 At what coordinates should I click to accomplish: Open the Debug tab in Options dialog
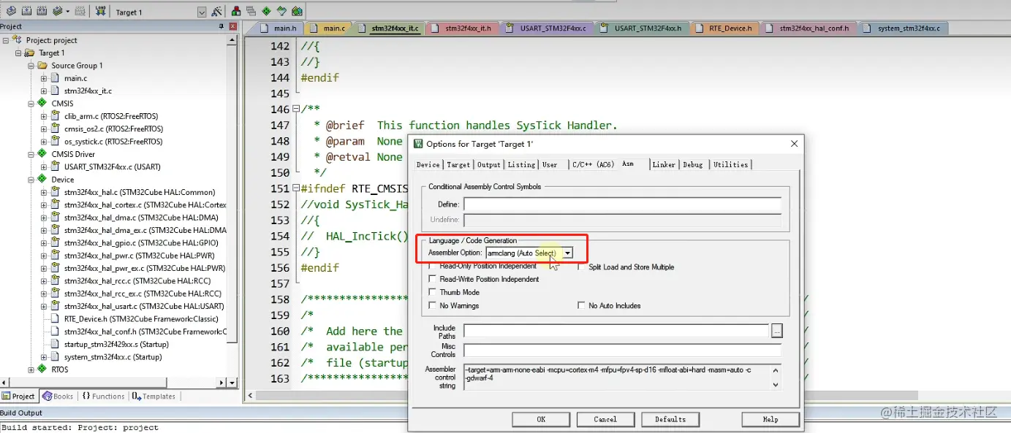pos(693,164)
